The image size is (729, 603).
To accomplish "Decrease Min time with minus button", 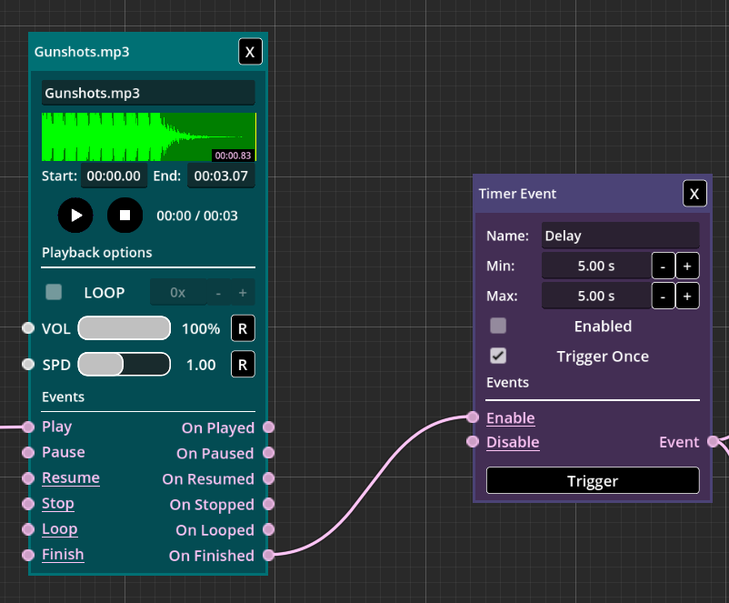I will (x=664, y=266).
